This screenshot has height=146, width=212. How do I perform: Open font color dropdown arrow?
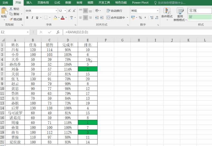[66, 17]
